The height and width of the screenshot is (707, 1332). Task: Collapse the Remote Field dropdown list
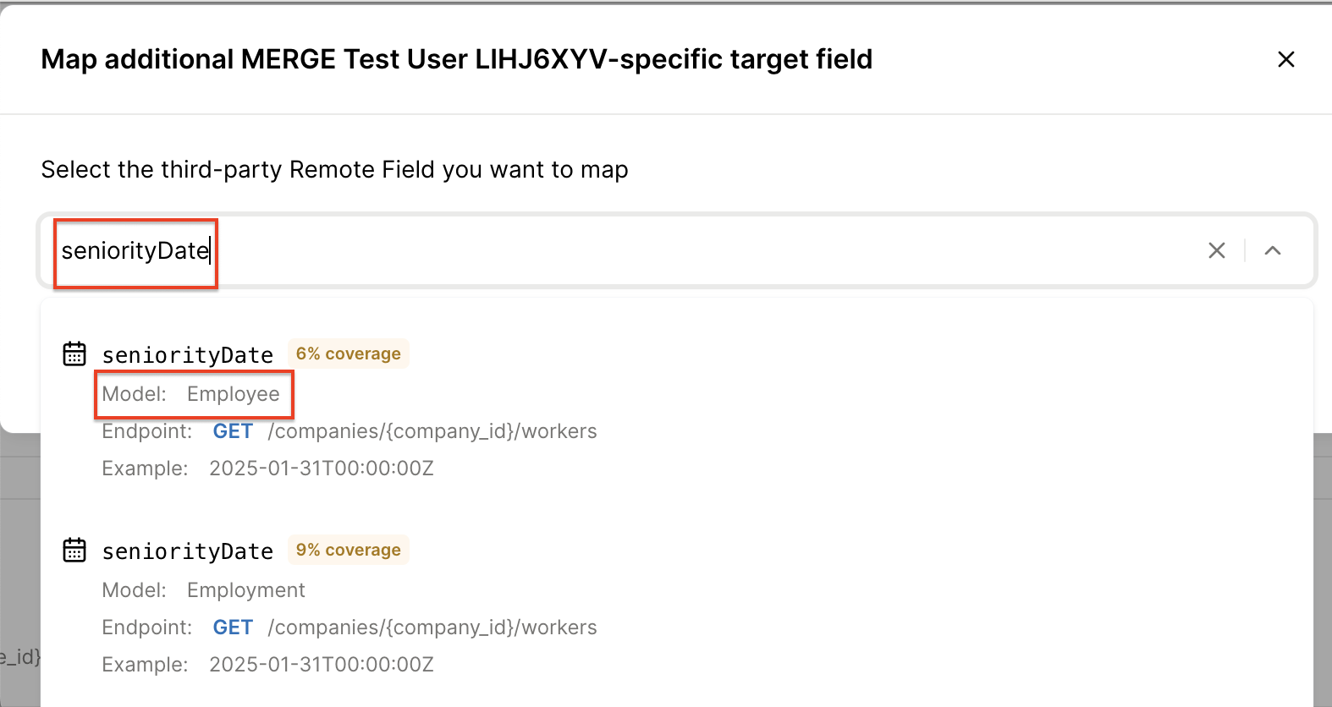(1272, 250)
